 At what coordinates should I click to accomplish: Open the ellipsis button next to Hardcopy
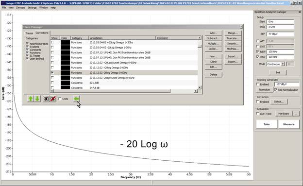pyautogui.click(x=296, y=114)
